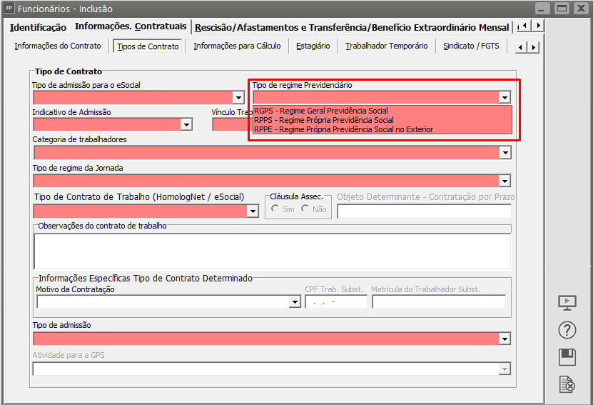Open the Sindicato / FGTS sub-tab
The height and width of the screenshot is (405, 593).
click(471, 46)
